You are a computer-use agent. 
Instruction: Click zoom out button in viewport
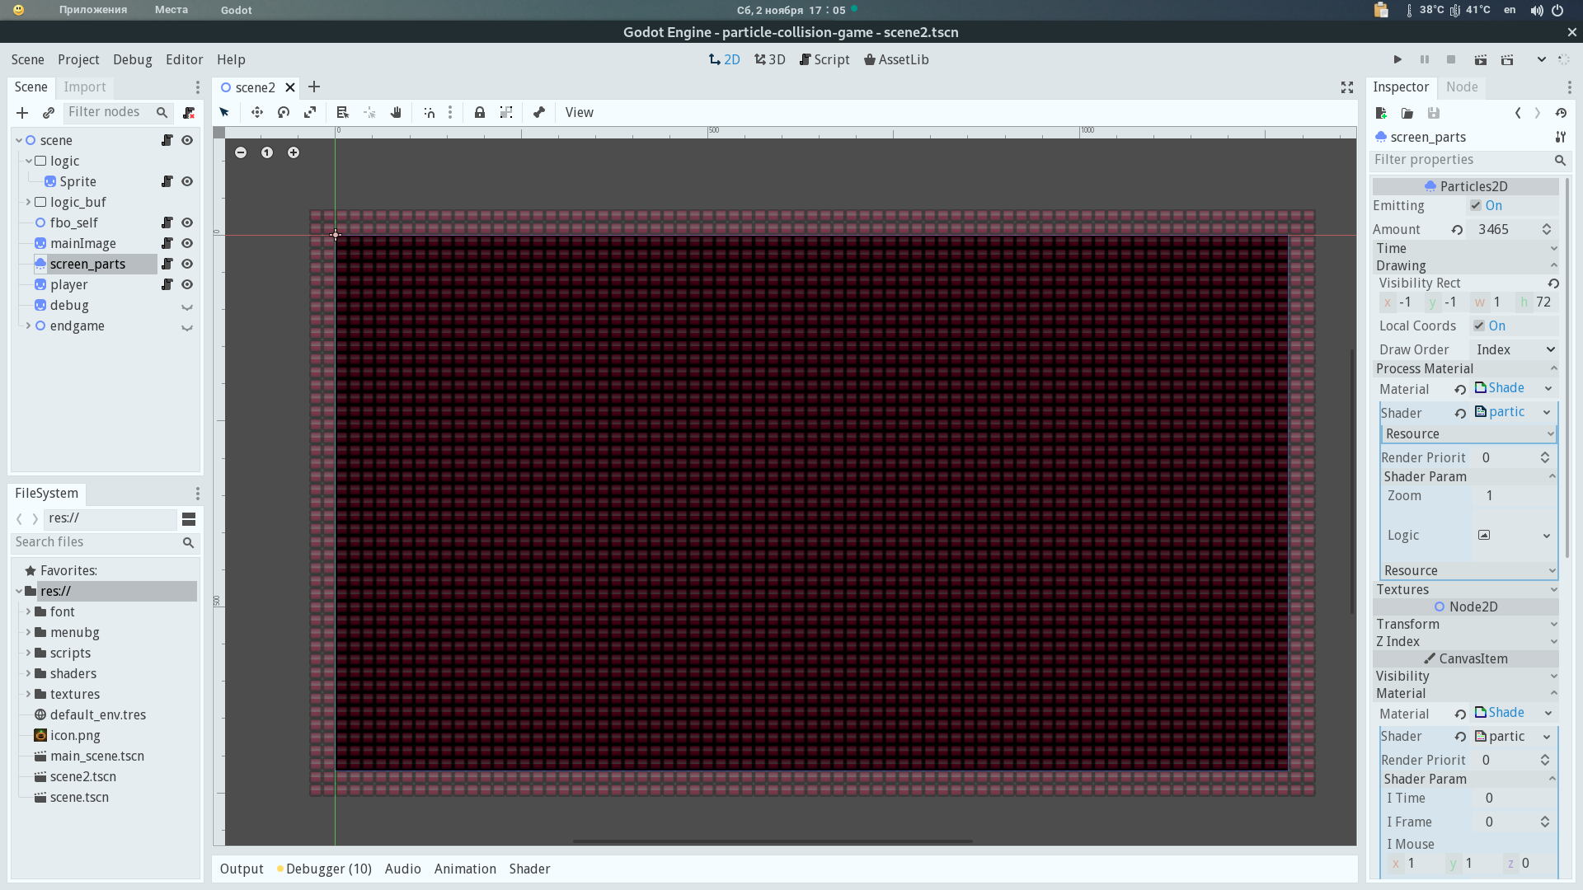pyautogui.click(x=241, y=152)
